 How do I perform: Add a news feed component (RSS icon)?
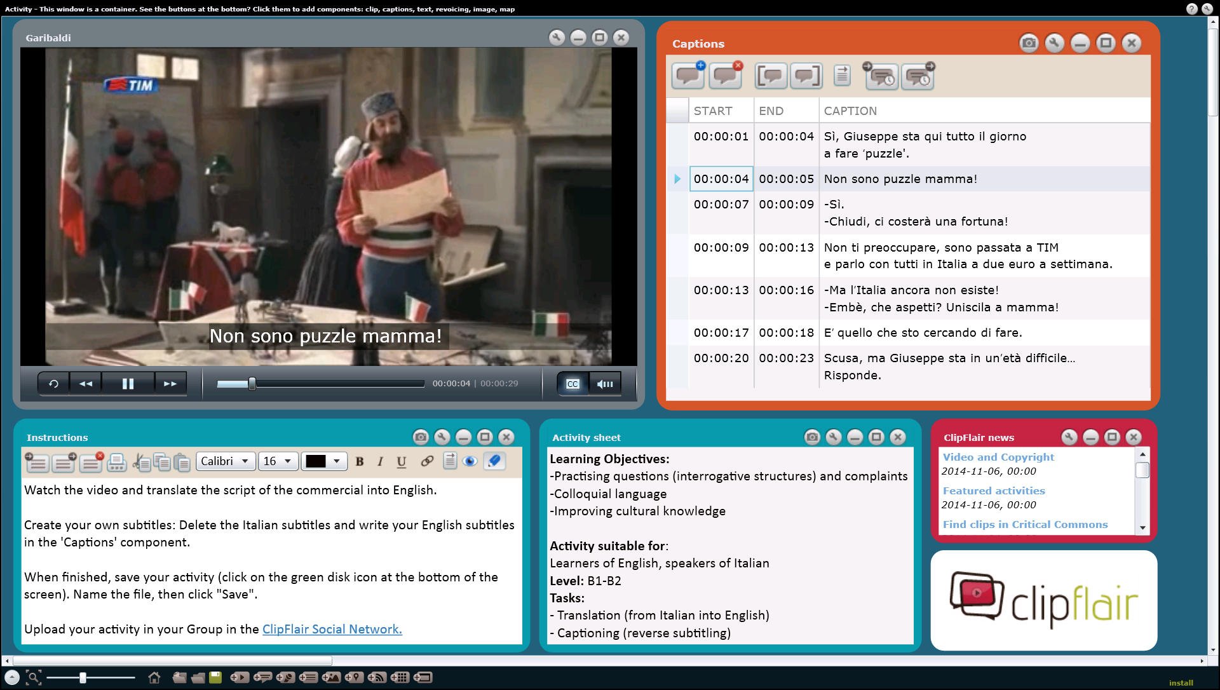377,677
